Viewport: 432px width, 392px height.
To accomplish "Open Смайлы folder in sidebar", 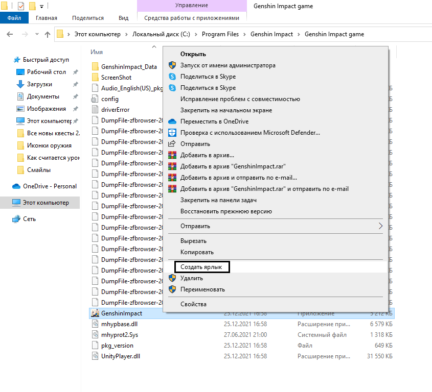I will (x=38, y=170).
